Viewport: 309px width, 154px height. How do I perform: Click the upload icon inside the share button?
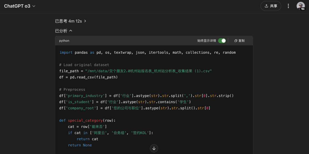point(266,6)
